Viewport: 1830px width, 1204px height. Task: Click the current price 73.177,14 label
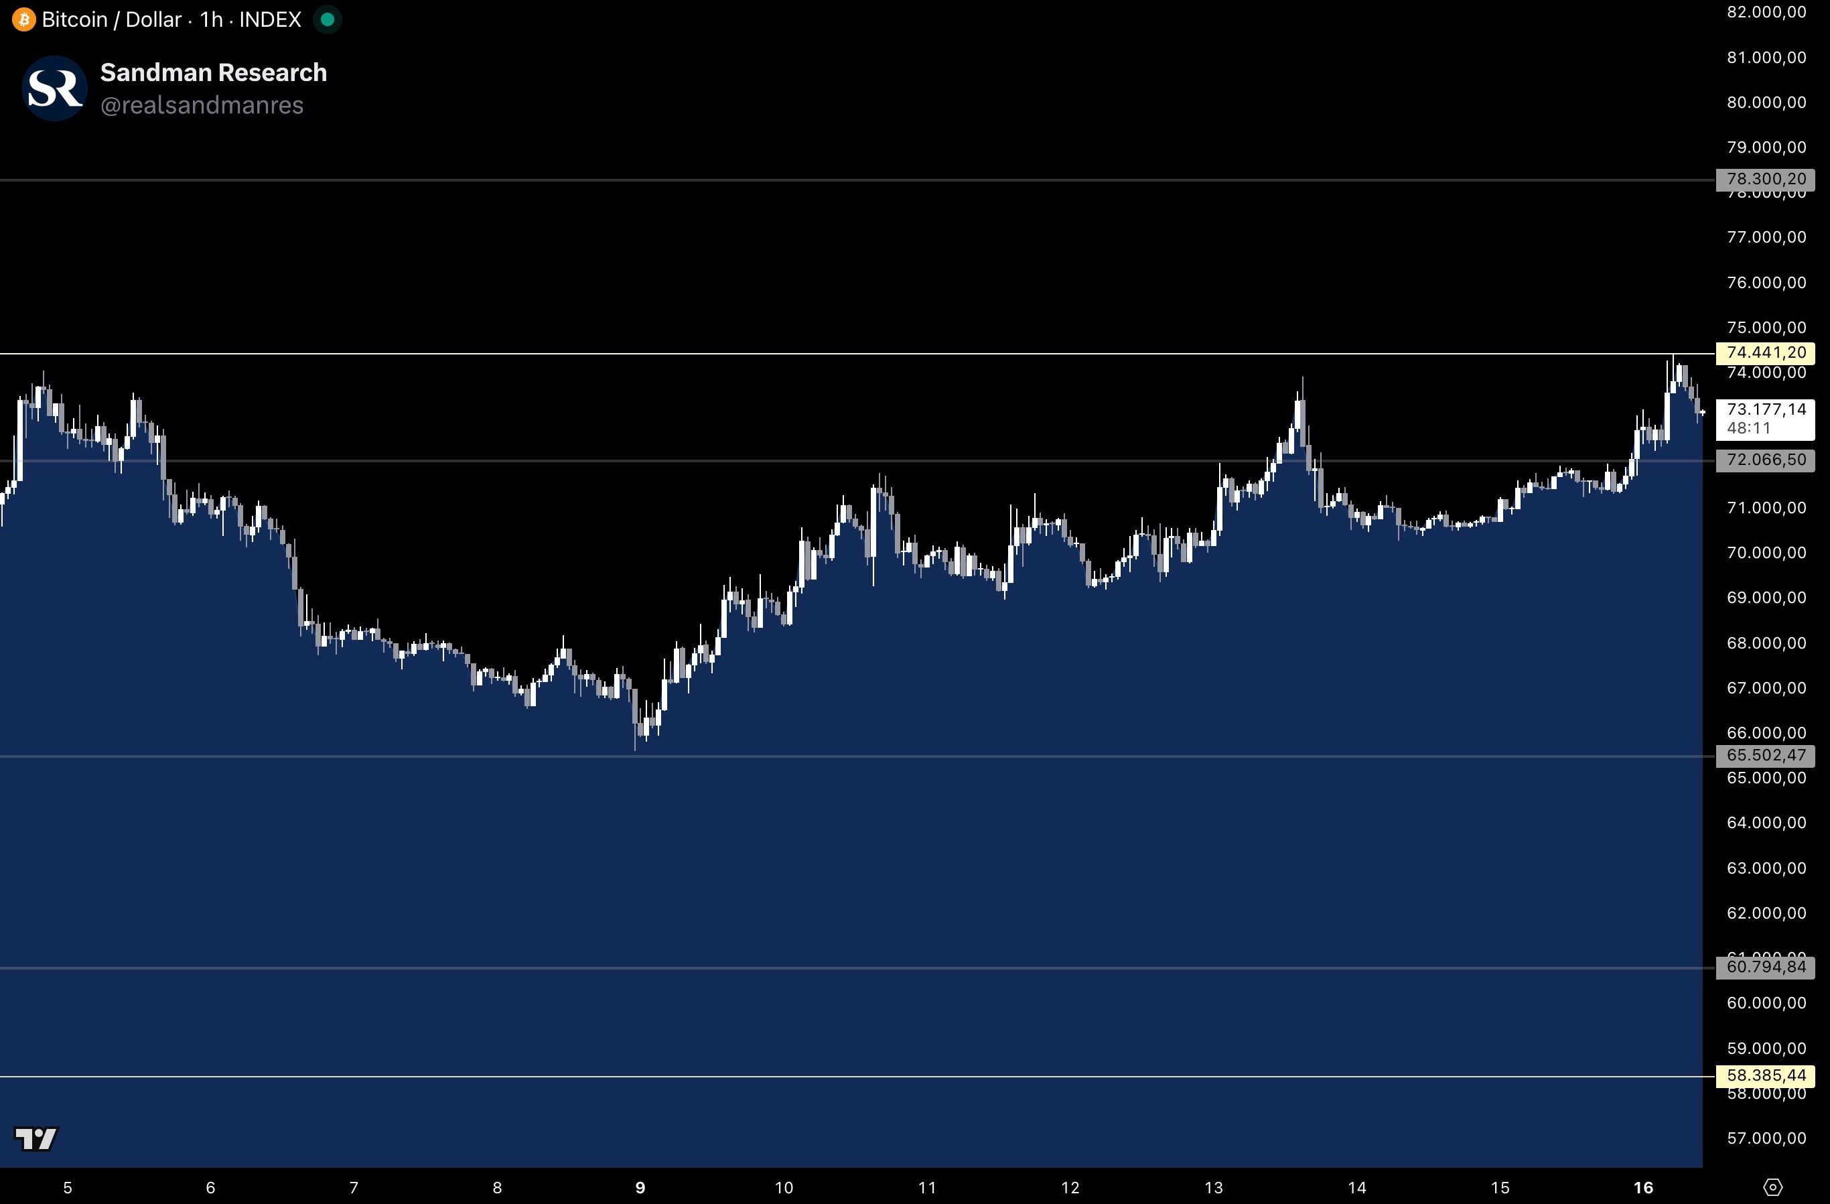[1766, 410]
